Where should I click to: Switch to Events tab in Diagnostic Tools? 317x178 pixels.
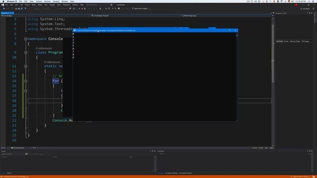coord(286,42)
